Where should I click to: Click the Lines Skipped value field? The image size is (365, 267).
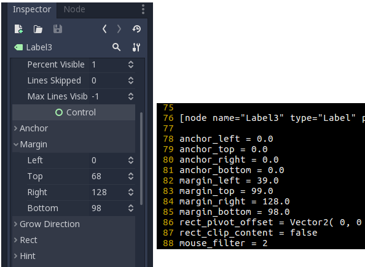tap(112, 80)
